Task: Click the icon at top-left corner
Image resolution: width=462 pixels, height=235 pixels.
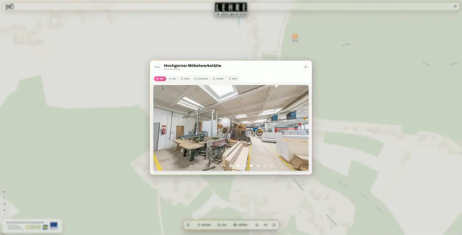Action: pos(10,6)
